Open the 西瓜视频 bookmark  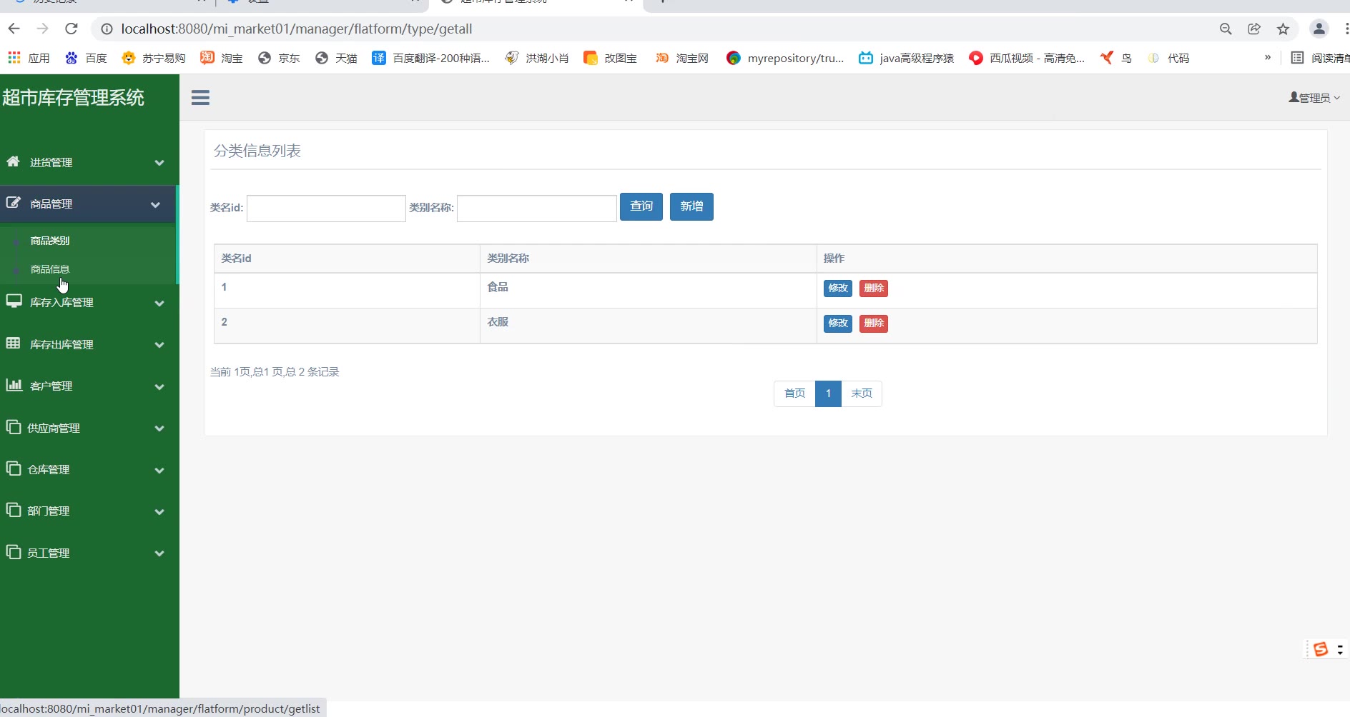[x=1027, y=58]
